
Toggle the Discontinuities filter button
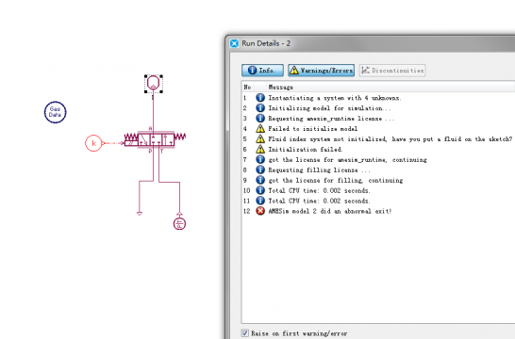(x=392, y=71)
